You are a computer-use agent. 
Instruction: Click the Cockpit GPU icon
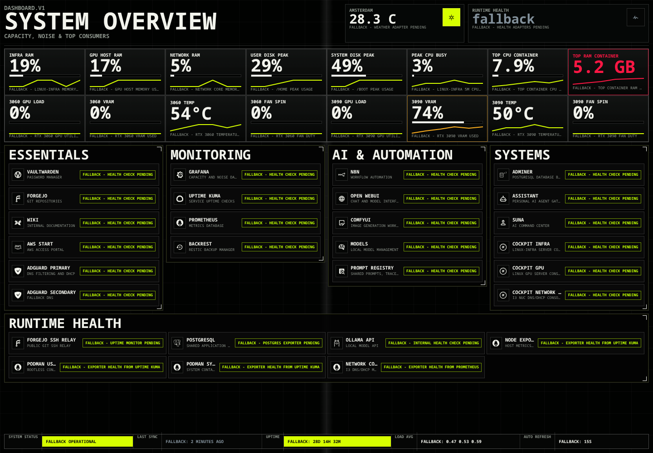(503, 271)
